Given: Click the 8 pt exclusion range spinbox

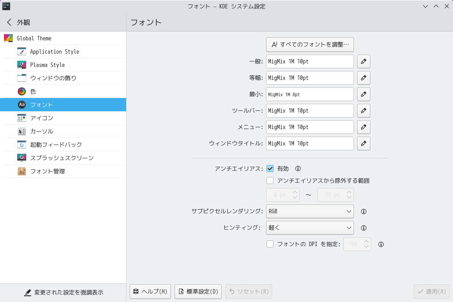Looking at the screenshot, I should click(283, 195).
